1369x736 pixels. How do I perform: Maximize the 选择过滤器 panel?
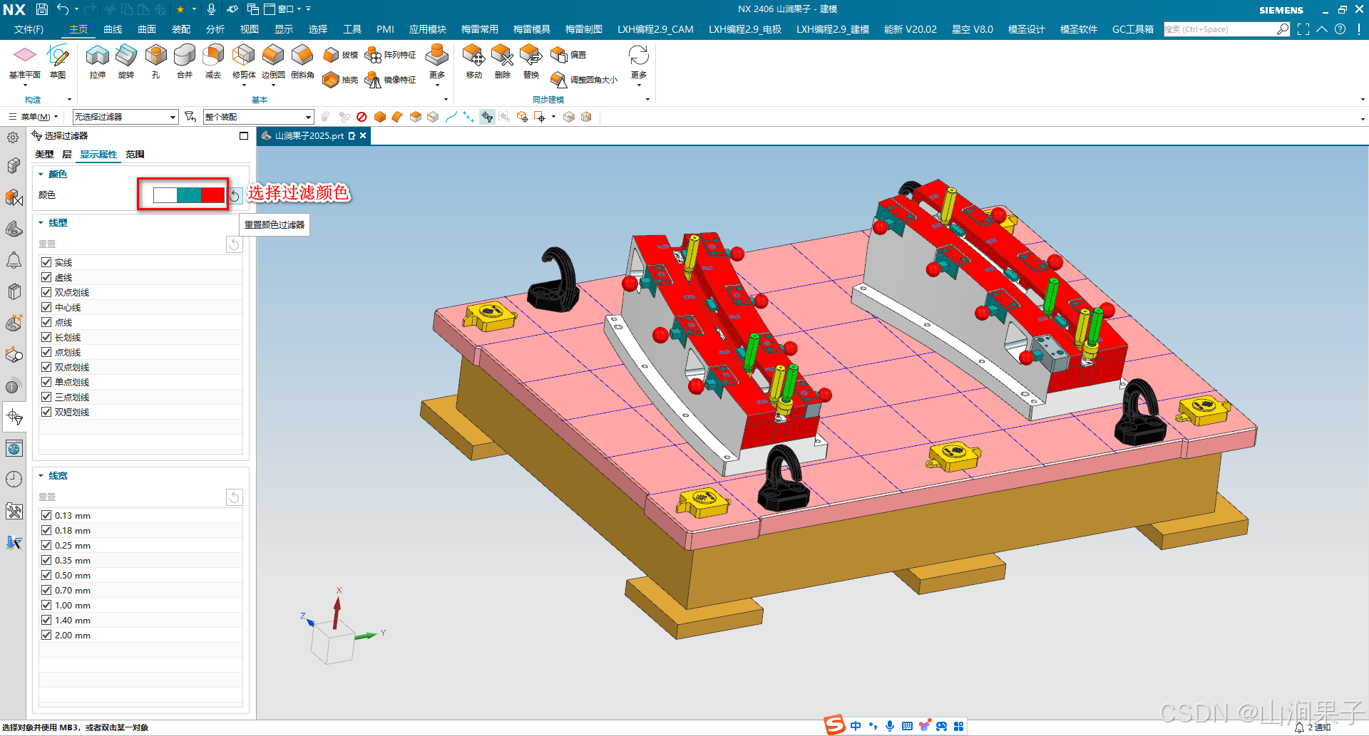244,135
